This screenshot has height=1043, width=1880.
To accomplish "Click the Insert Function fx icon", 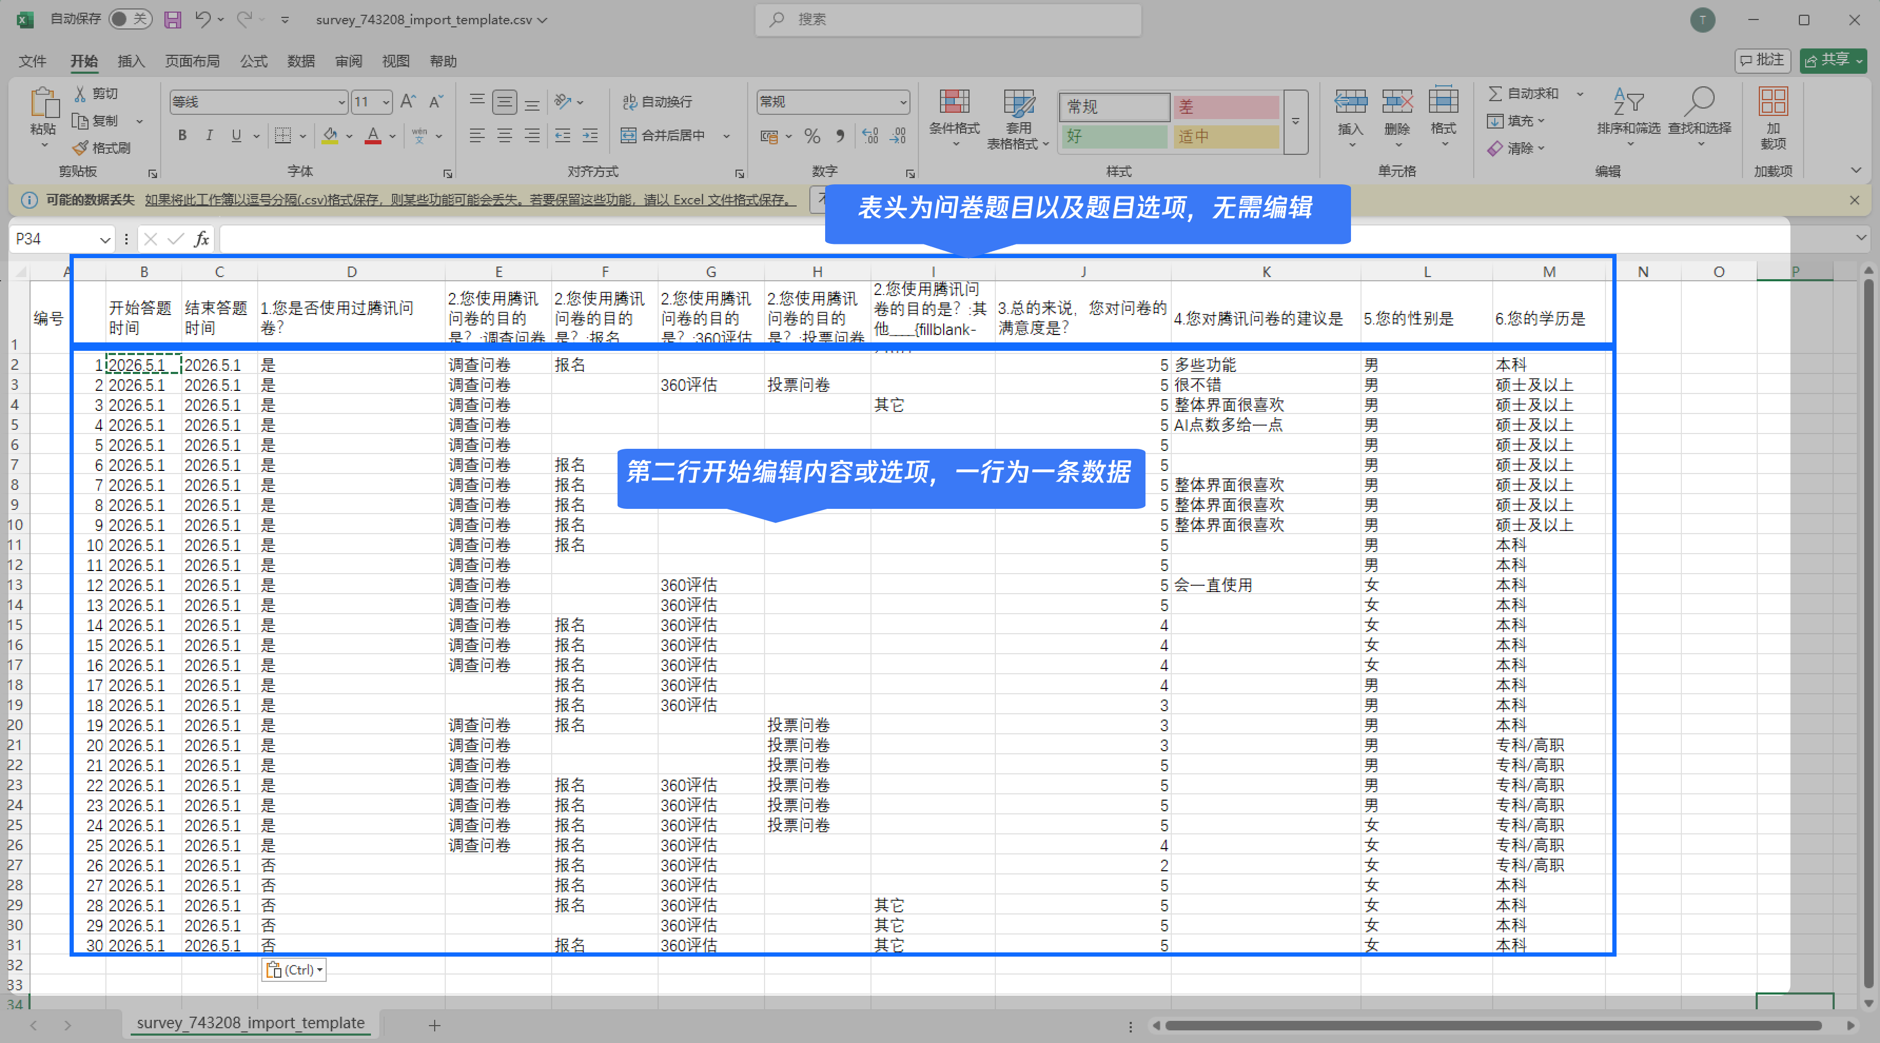I will tap(201, 239).
